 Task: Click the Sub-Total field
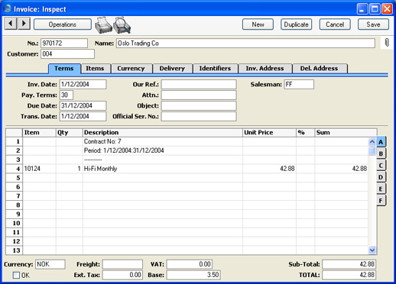pos(349,264)
